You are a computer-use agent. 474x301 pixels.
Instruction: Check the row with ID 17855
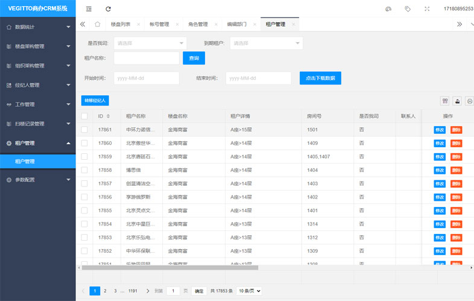[x=84, y=211]
